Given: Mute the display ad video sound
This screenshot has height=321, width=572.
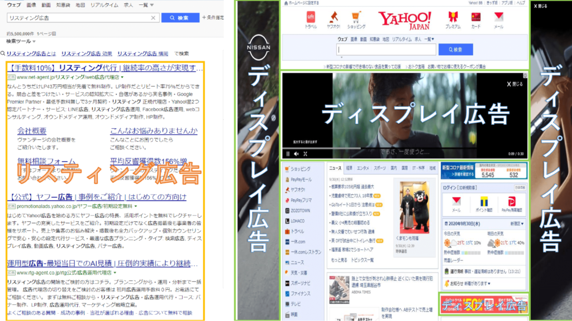Looking at the screenshot, I should point(296,154).
